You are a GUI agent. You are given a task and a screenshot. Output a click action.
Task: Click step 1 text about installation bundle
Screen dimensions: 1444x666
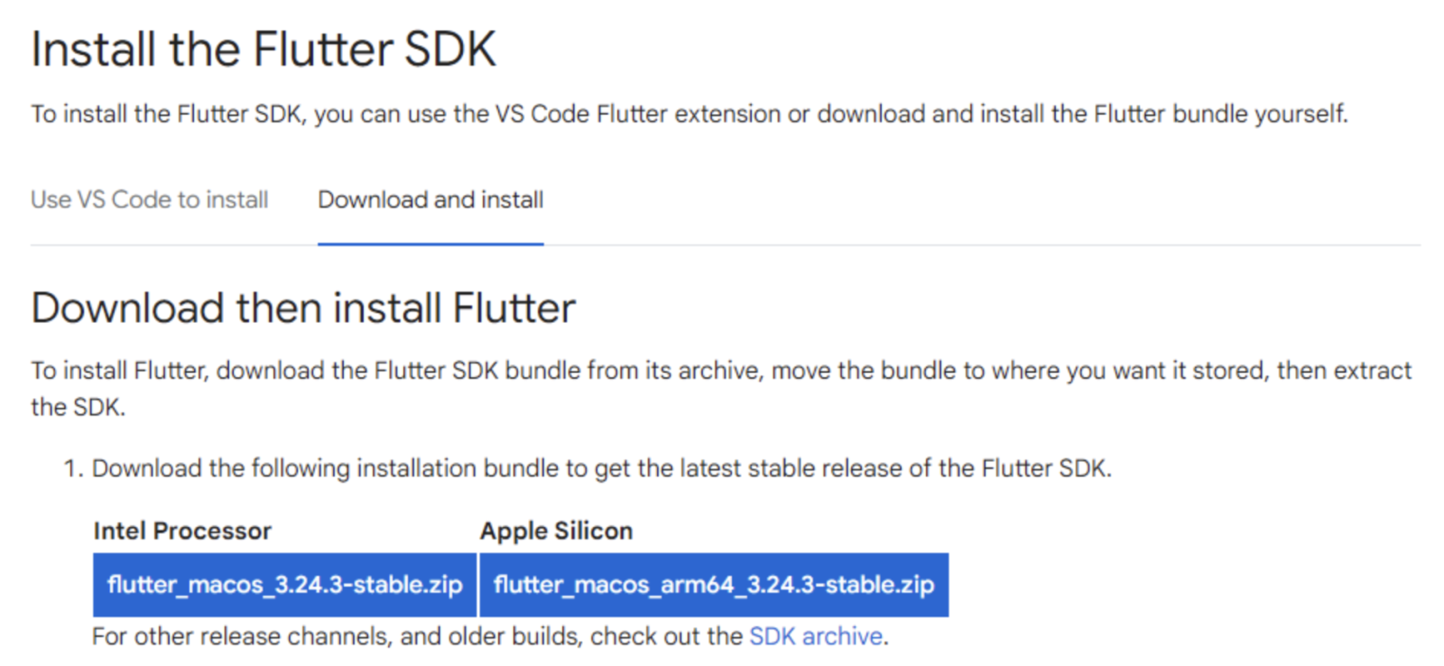click(x=601, y=468)
